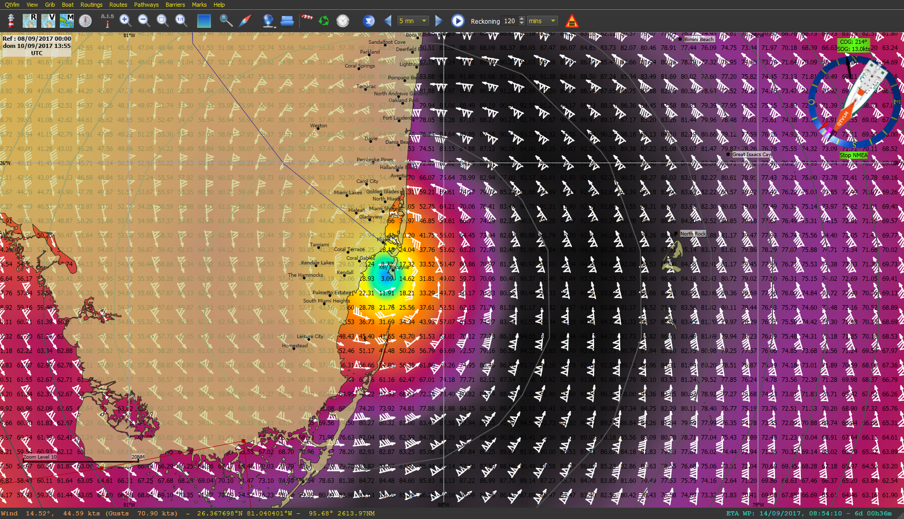Zoom out with the minus magnifier
Screen dimensions: 904x519
(x=144, y=21)
